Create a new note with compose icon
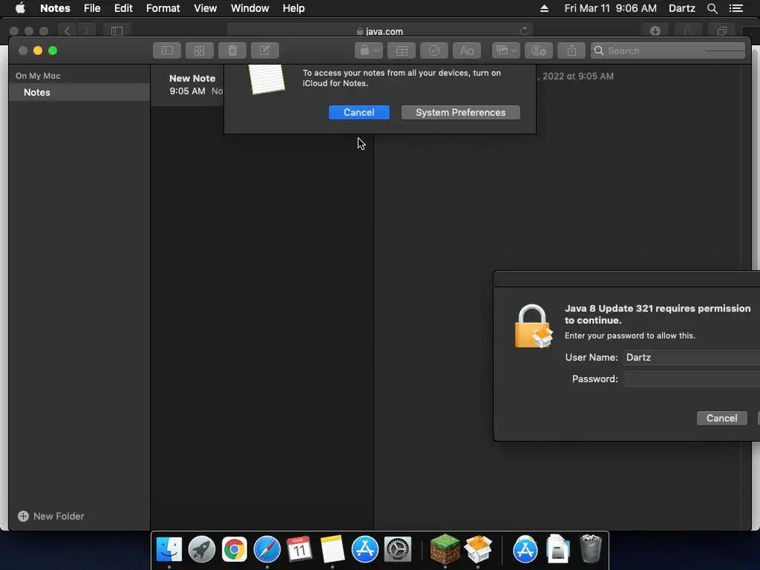Screen dimensions: 760x570 click(x=265, y=50)
